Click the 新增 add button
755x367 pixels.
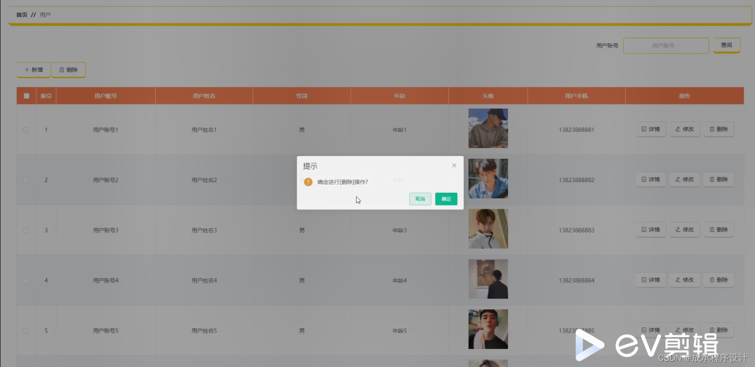pyautogui.click(x=34, y=70)
